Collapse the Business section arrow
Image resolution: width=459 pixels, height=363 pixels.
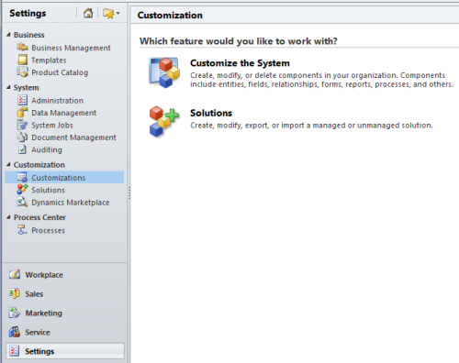point(8,35)
